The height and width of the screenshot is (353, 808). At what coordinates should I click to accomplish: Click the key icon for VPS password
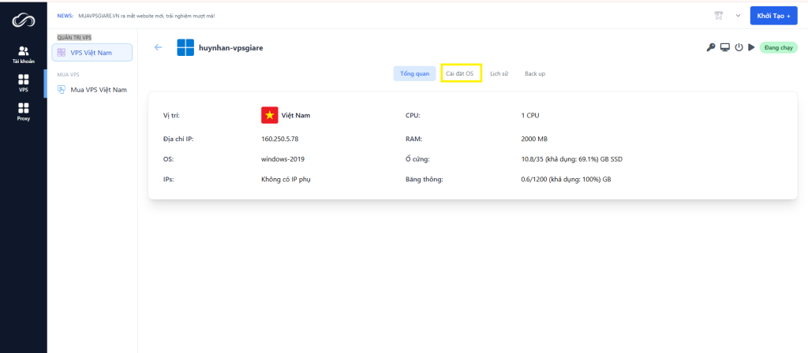tap(711, 47)
